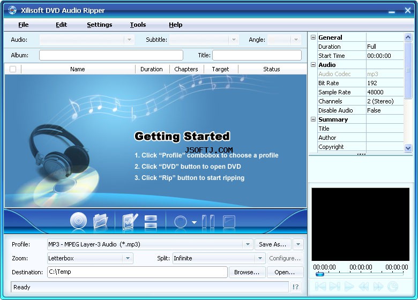Image resolution: width=418 pixels, height=300 pixels.
Task: Click the Copyright property row
Action: (361, 147)
